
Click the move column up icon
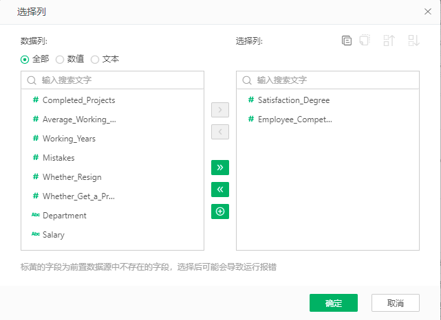pos(389,41)
